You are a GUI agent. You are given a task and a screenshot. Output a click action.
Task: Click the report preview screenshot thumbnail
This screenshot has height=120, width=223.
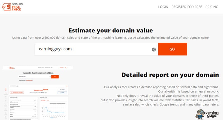(38, 93)
